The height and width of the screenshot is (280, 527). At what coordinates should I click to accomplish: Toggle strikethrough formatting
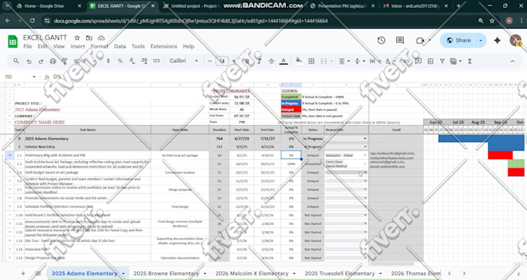pos(271,61)
